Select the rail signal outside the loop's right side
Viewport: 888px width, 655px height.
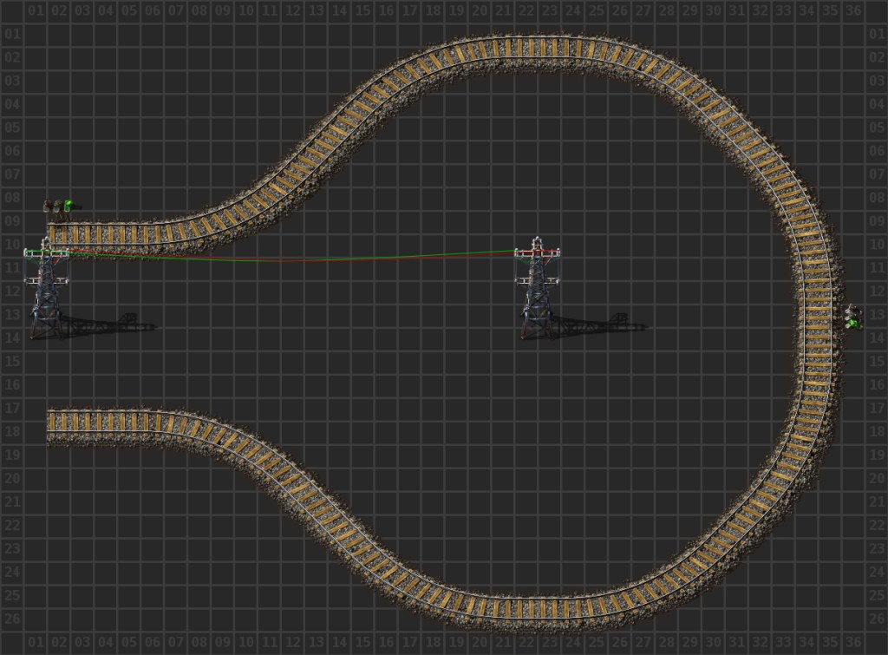point(853,318)
